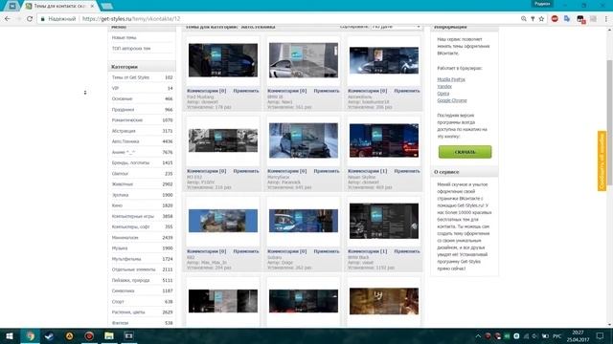The width and height of the screenshot is (613, 344).
Task: Open the Google Chrome link
Action: point(452,100)
